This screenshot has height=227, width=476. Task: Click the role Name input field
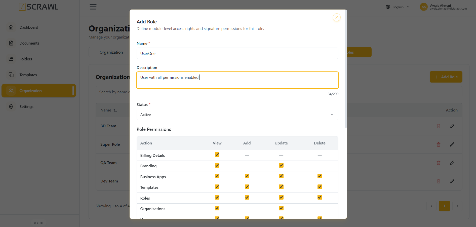pos(237,53)
